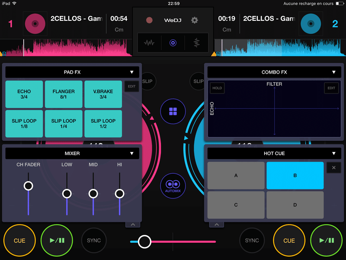This screenshot has height=260, width=346.
Task: Click the MID EQ slider knob
Action: 93,194
